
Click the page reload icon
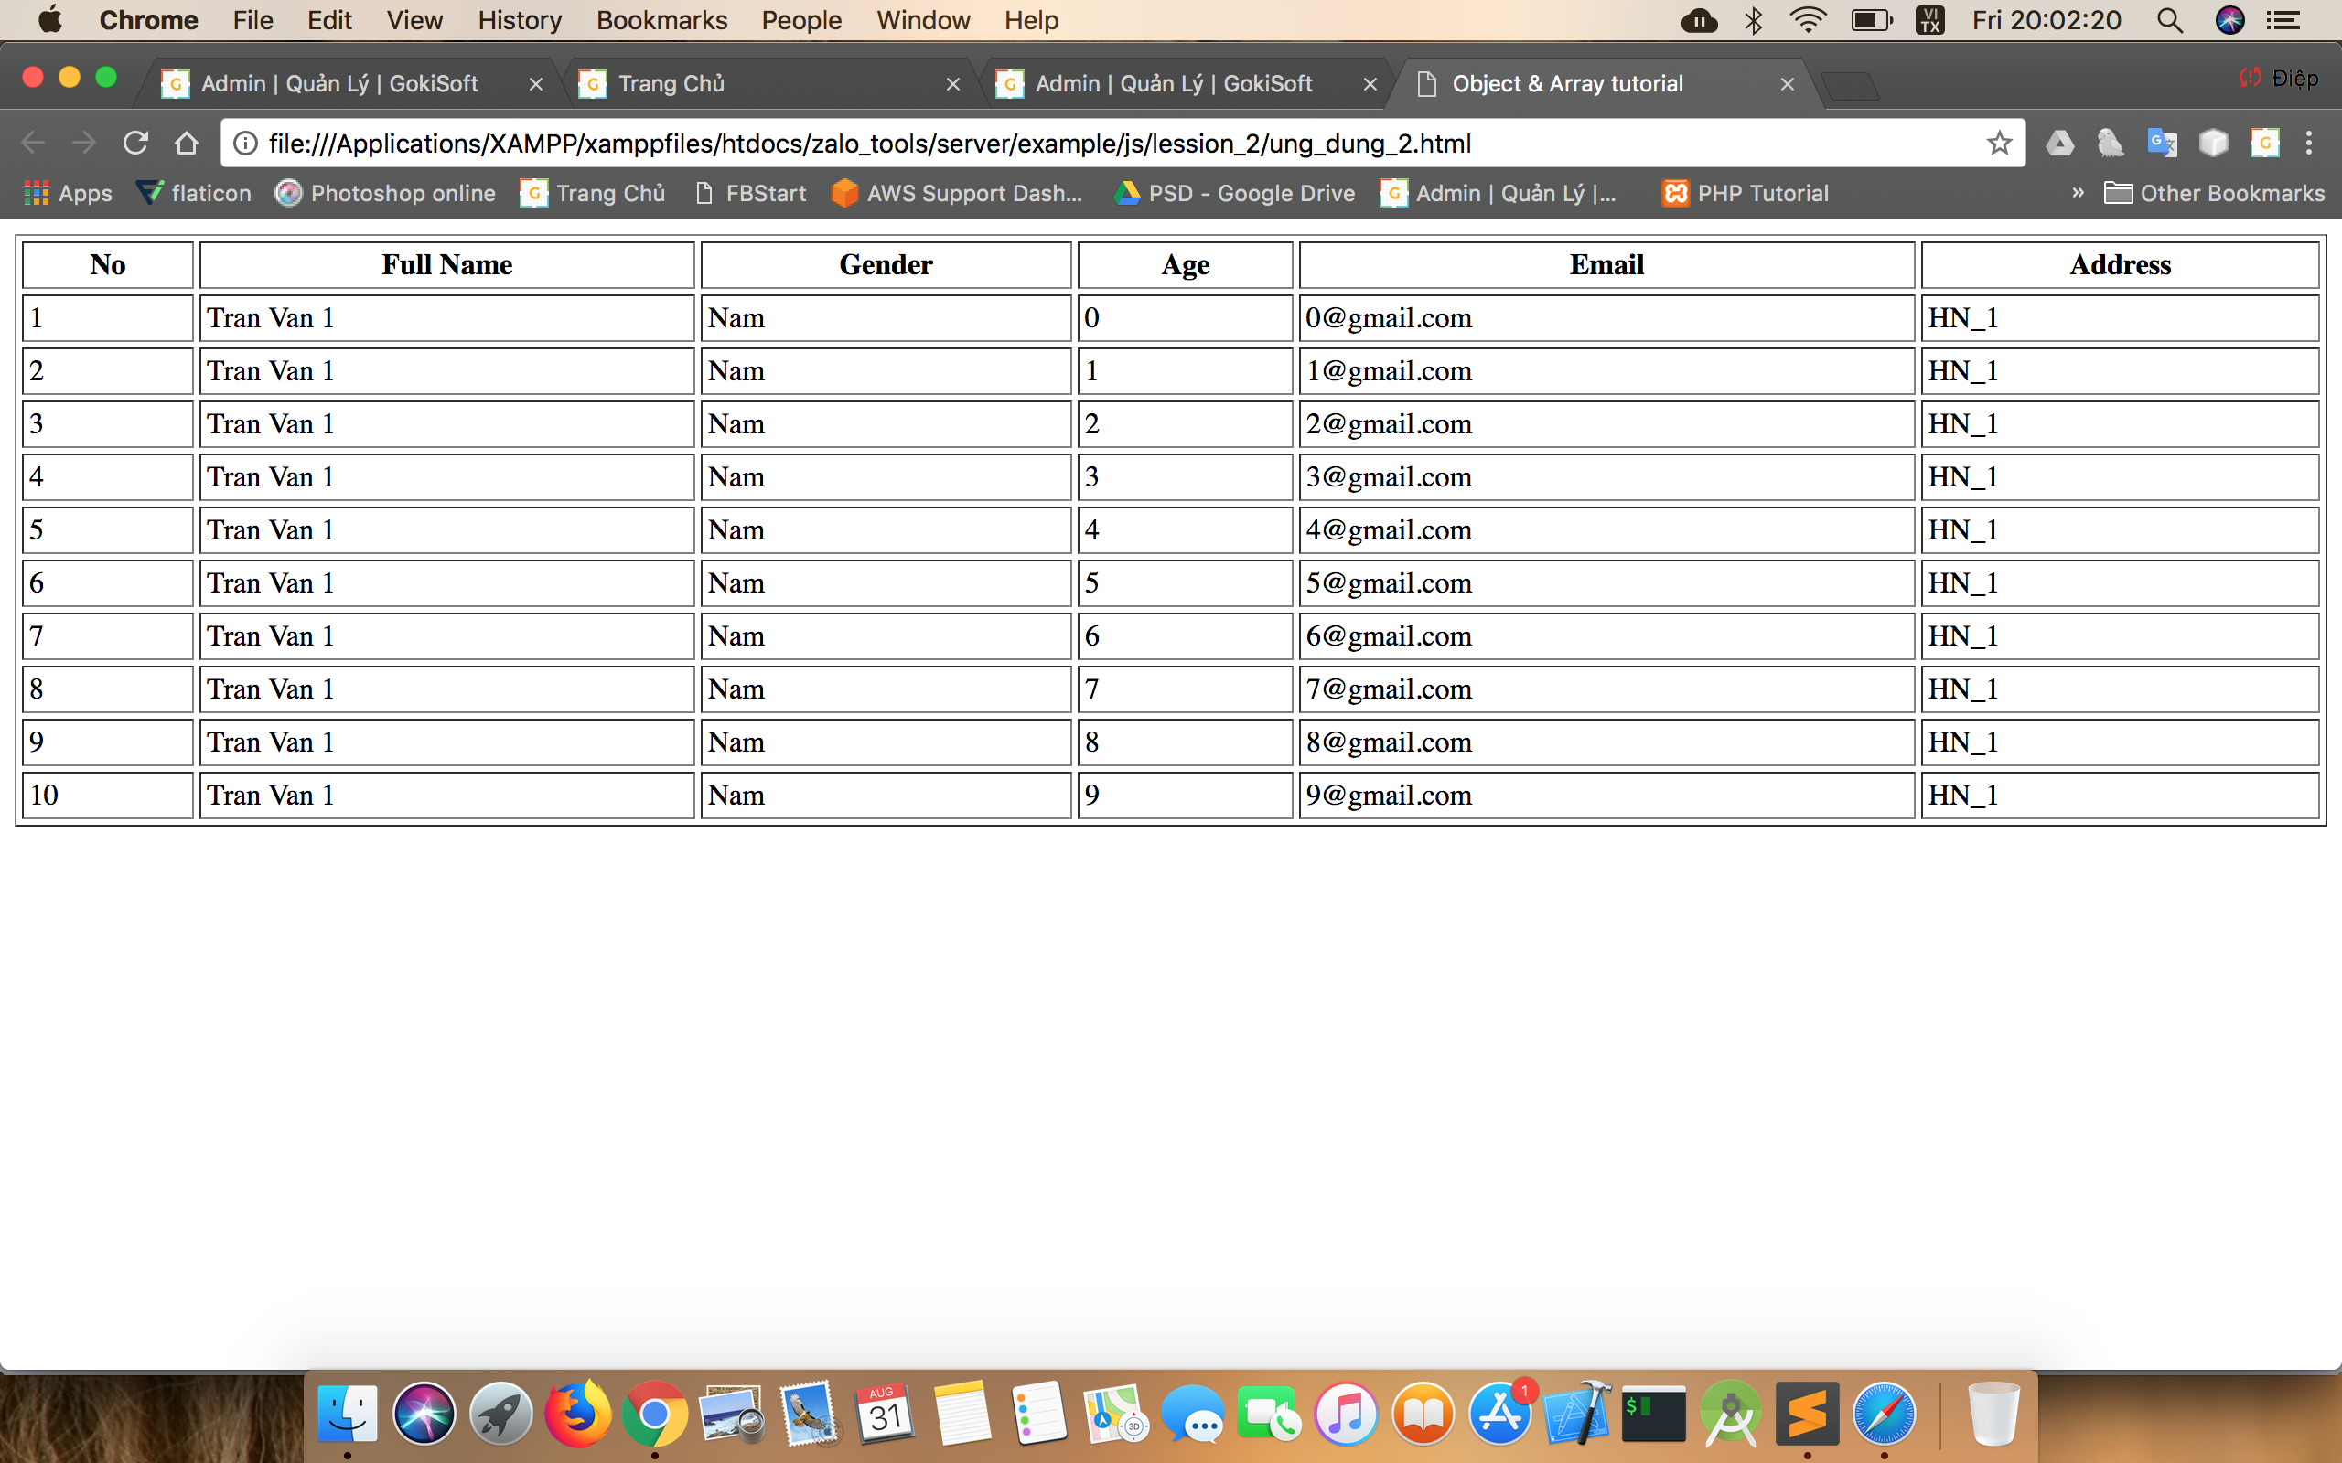point(135,144)
